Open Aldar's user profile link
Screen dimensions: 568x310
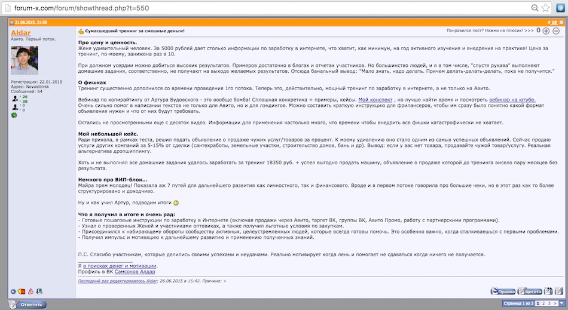tap(21, 33)
